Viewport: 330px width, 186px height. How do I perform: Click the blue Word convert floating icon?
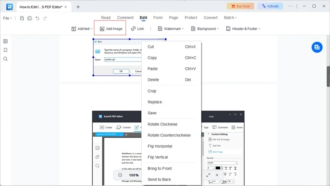click(x=317, y=47)
